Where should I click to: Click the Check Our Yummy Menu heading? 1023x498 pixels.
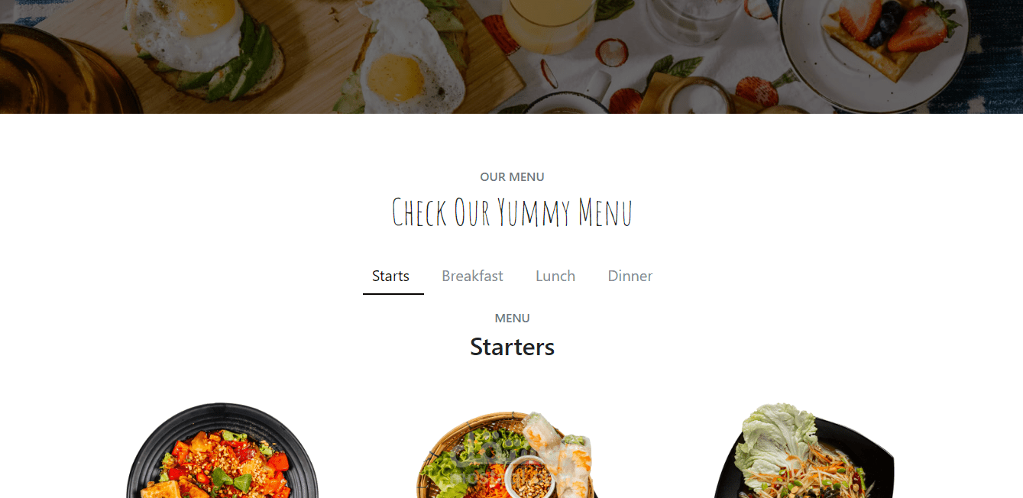pos(512,212)
